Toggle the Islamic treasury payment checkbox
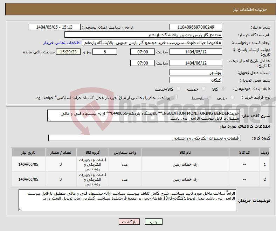Image resolution: width=276 pixels, height=231 pixels. (x=175, y=98)
